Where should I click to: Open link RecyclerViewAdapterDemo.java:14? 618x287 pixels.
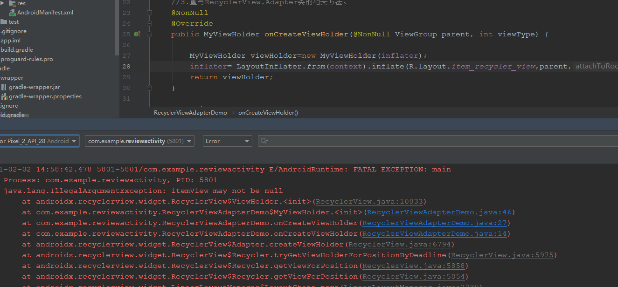[434, 234]
